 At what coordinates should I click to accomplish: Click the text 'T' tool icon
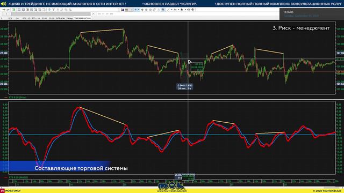click(x=54, y=10)
